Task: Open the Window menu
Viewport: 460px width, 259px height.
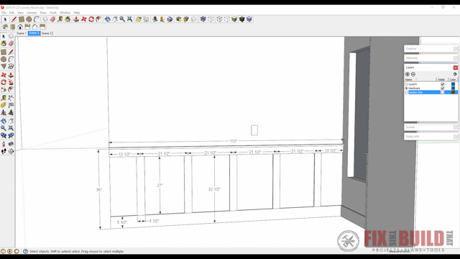Action: 65,13
